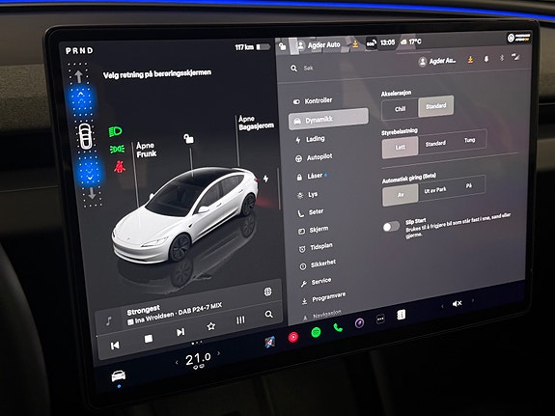Open the media equalizer bars icon

[x=240, y=320]
